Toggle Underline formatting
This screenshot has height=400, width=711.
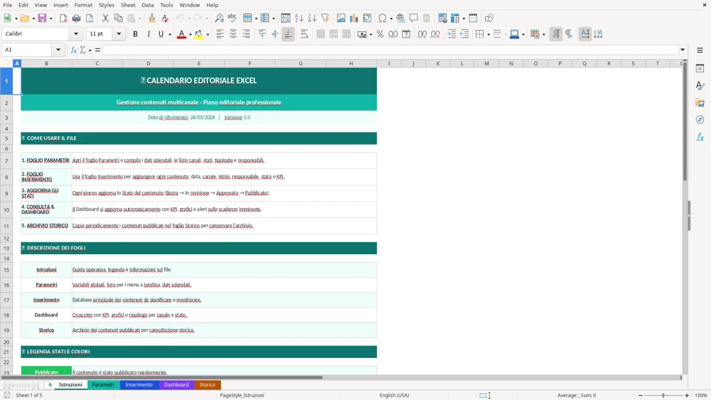pyautogui.click(x=161, y=34)
